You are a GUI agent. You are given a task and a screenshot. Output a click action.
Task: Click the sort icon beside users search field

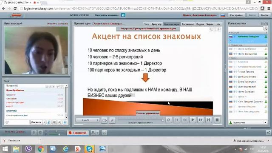click(x=266, y=28)
